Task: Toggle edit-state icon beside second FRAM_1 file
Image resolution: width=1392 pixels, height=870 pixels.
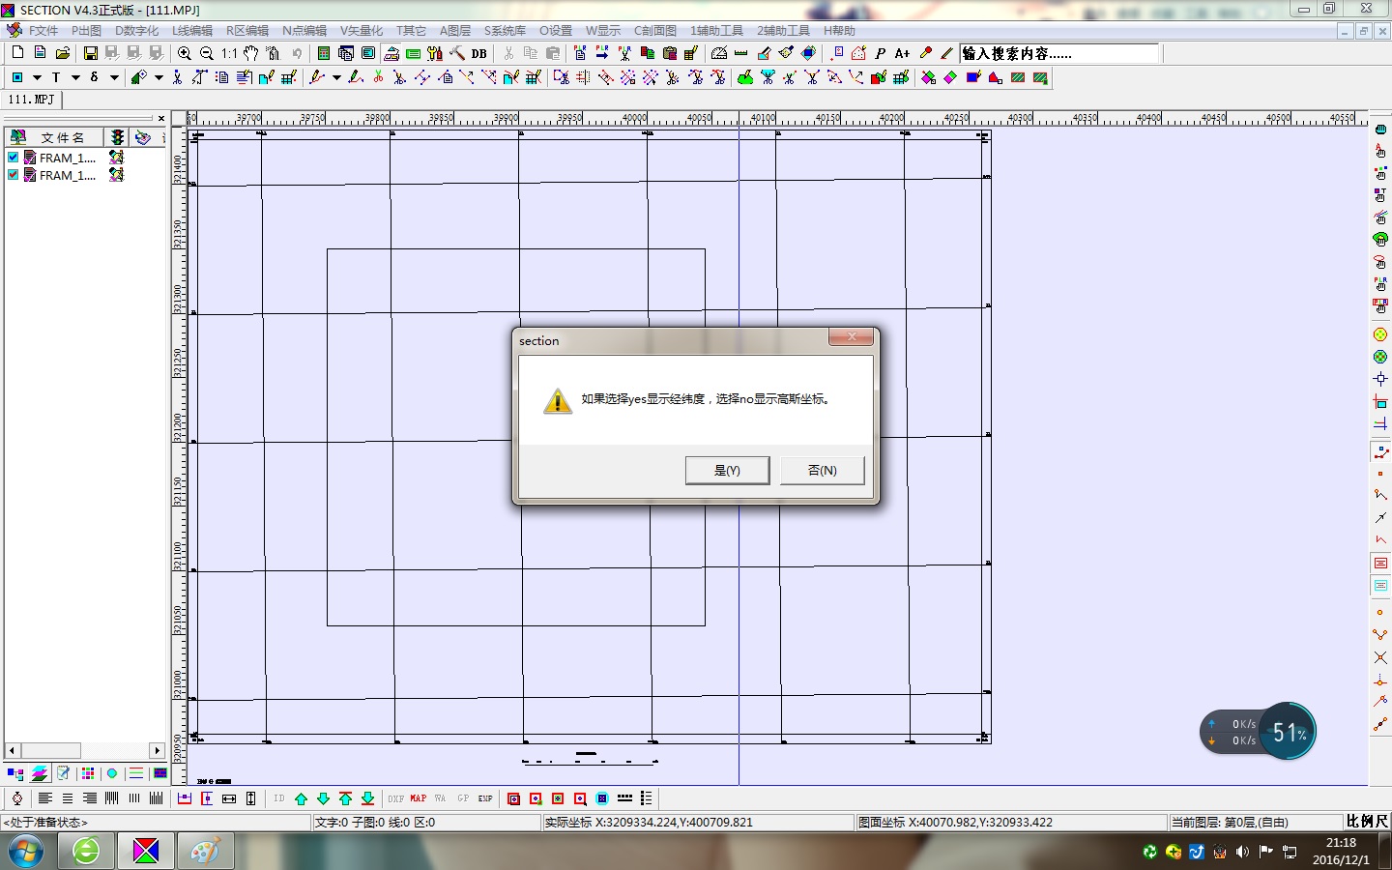Action: coord(117,175)
